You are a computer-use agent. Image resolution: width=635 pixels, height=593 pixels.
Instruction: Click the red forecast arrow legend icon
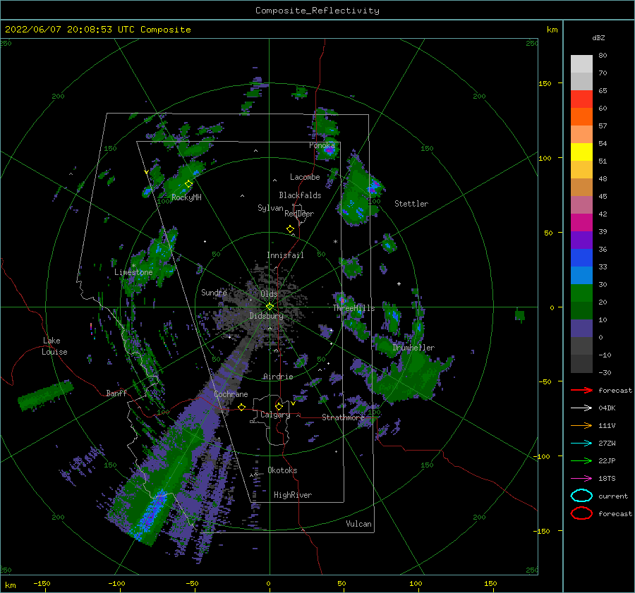[581, 390]
